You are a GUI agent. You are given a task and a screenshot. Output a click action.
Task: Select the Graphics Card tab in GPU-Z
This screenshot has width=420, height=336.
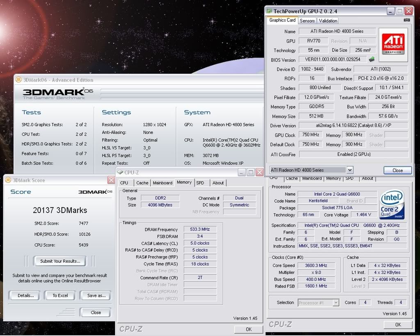coord(282,20)
